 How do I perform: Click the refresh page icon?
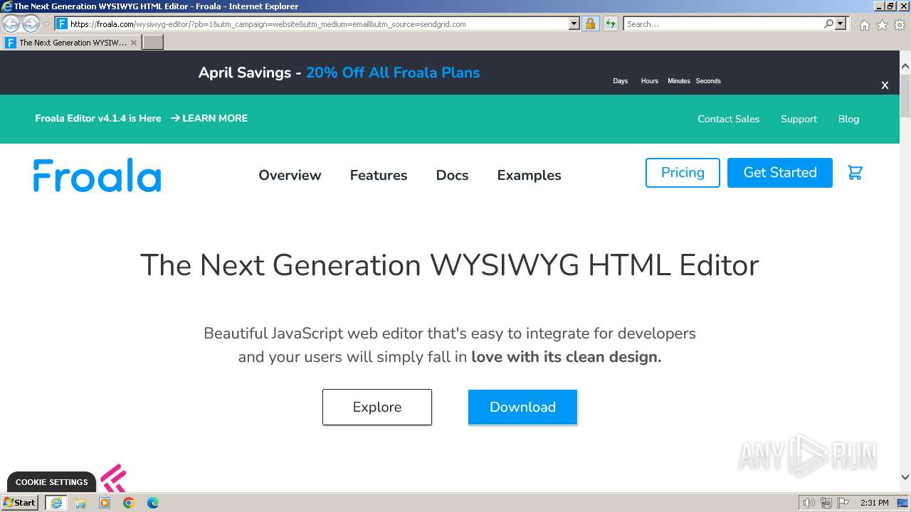610,24
